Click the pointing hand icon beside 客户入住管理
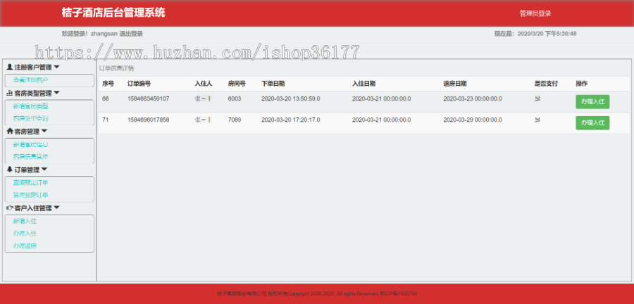The image size is (634, 304). [x=10, y=208]
